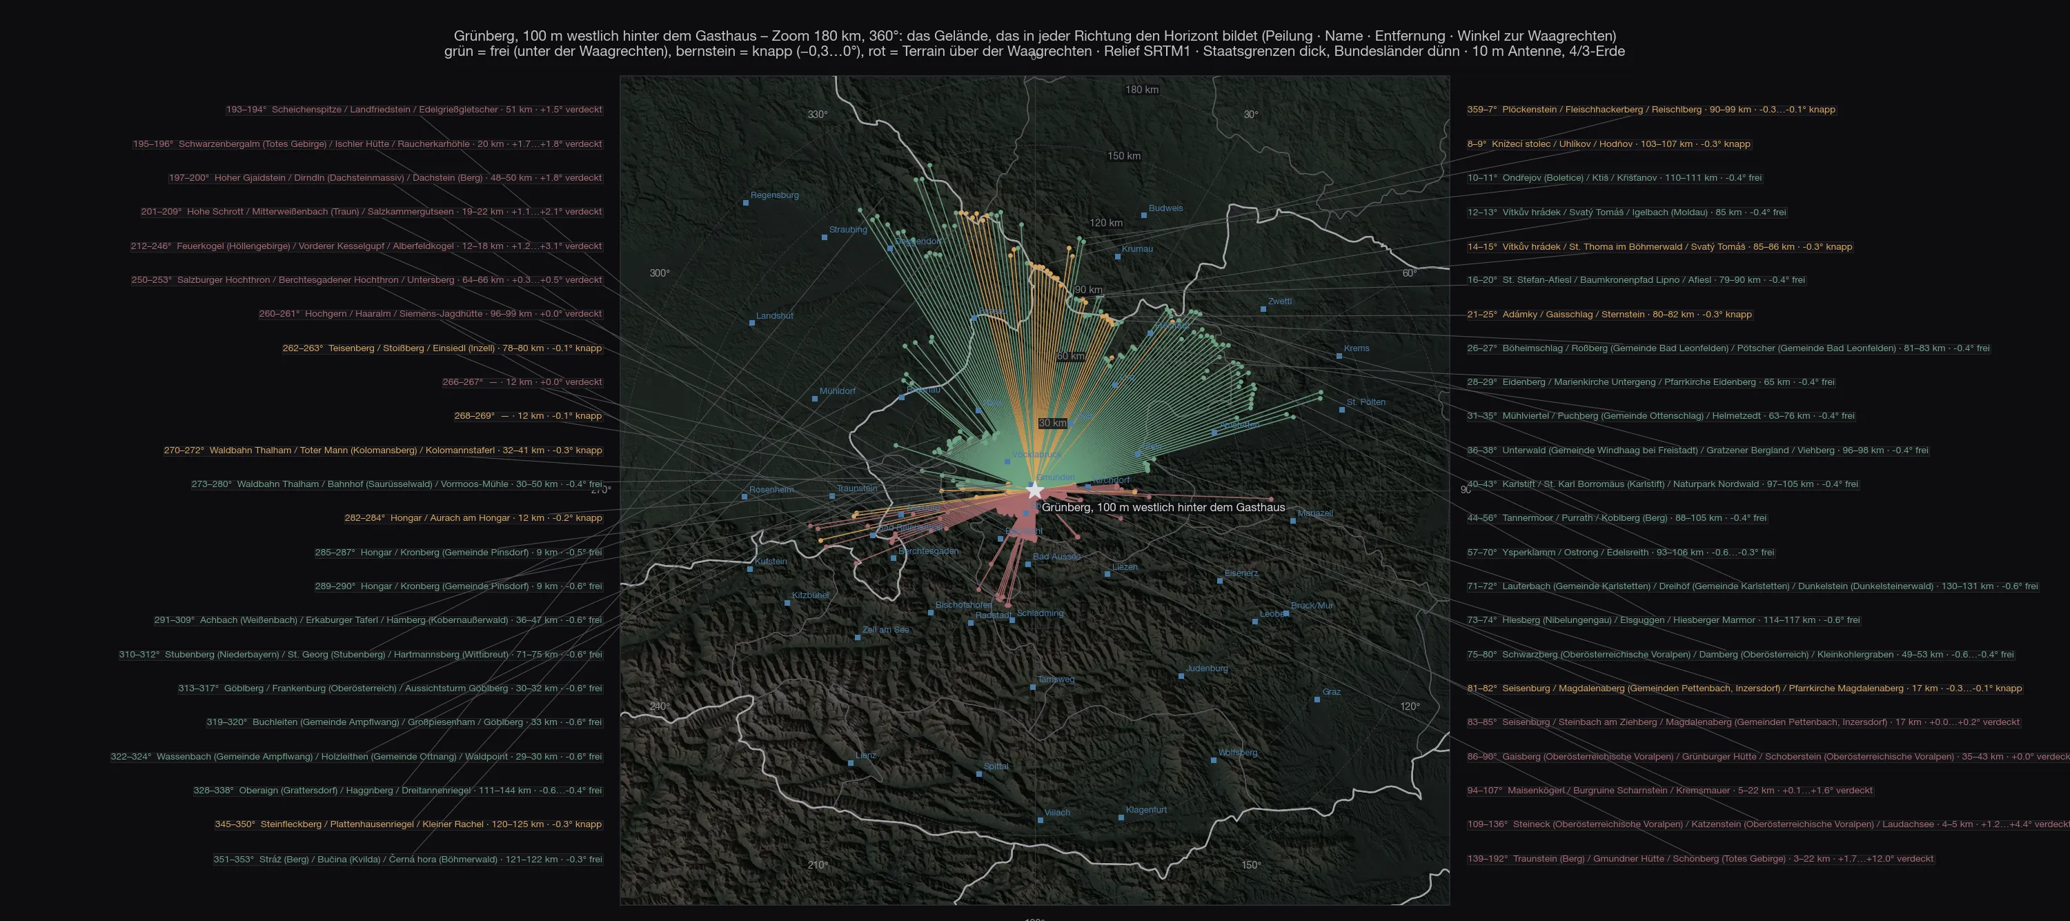The height and width of the screenshot is (921, 2070).
Task: Select the Graz city label
Action: click(1332, 692)
